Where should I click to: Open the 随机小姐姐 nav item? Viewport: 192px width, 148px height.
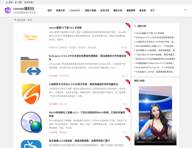point(91,10)
